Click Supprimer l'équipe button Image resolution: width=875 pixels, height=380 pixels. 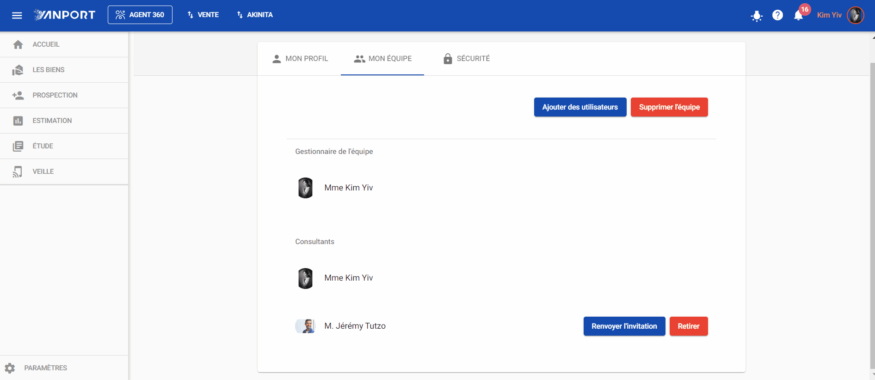coord(669,107)
